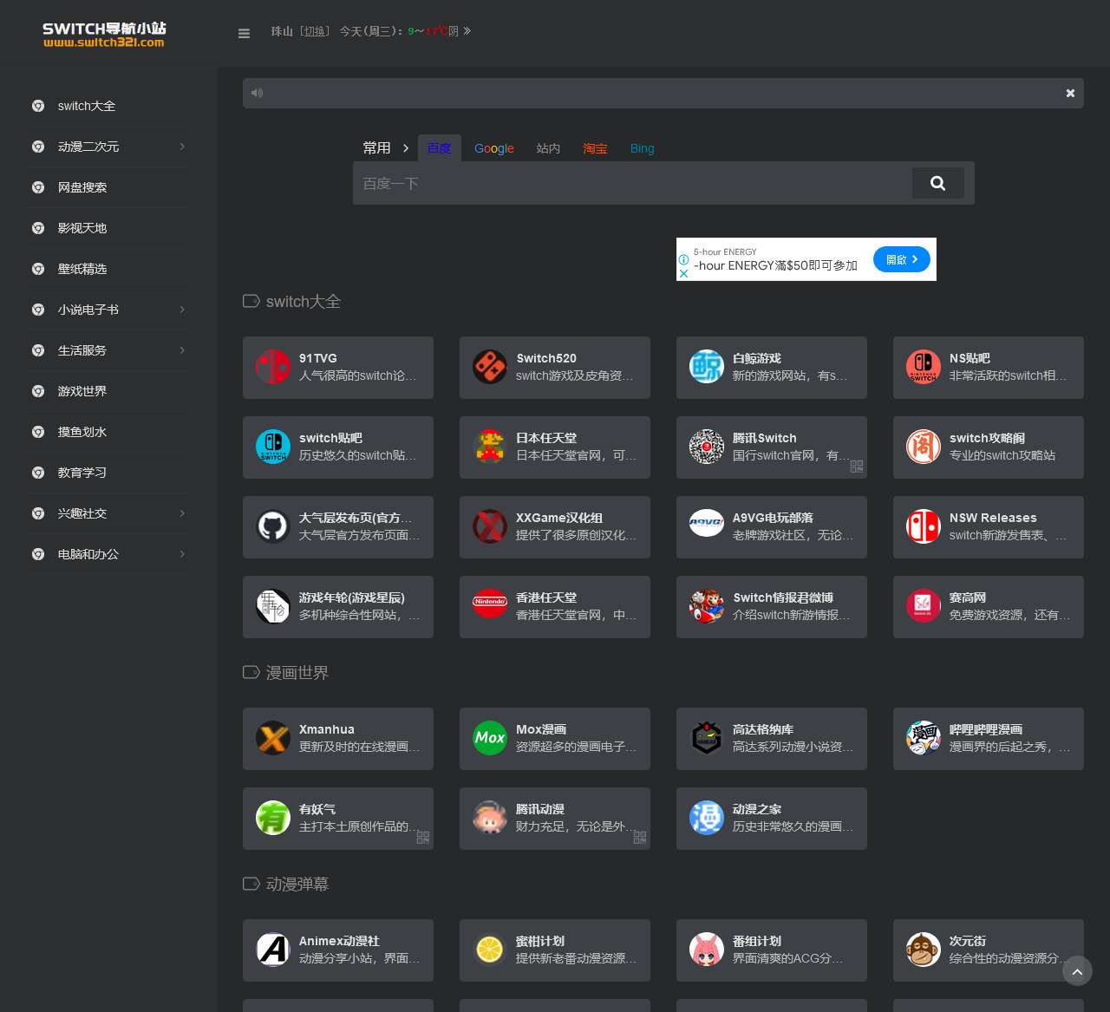
Task: Show QR code on 腾讯动漫 card
Action: pyautogui.click(x=640, y=838)
